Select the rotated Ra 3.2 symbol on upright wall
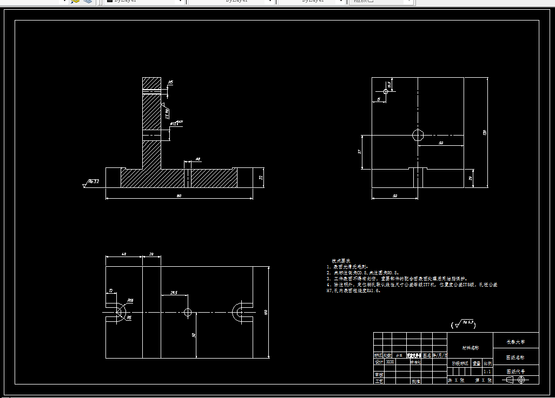This screenshot has width=555, height=398. pos(166,111)
